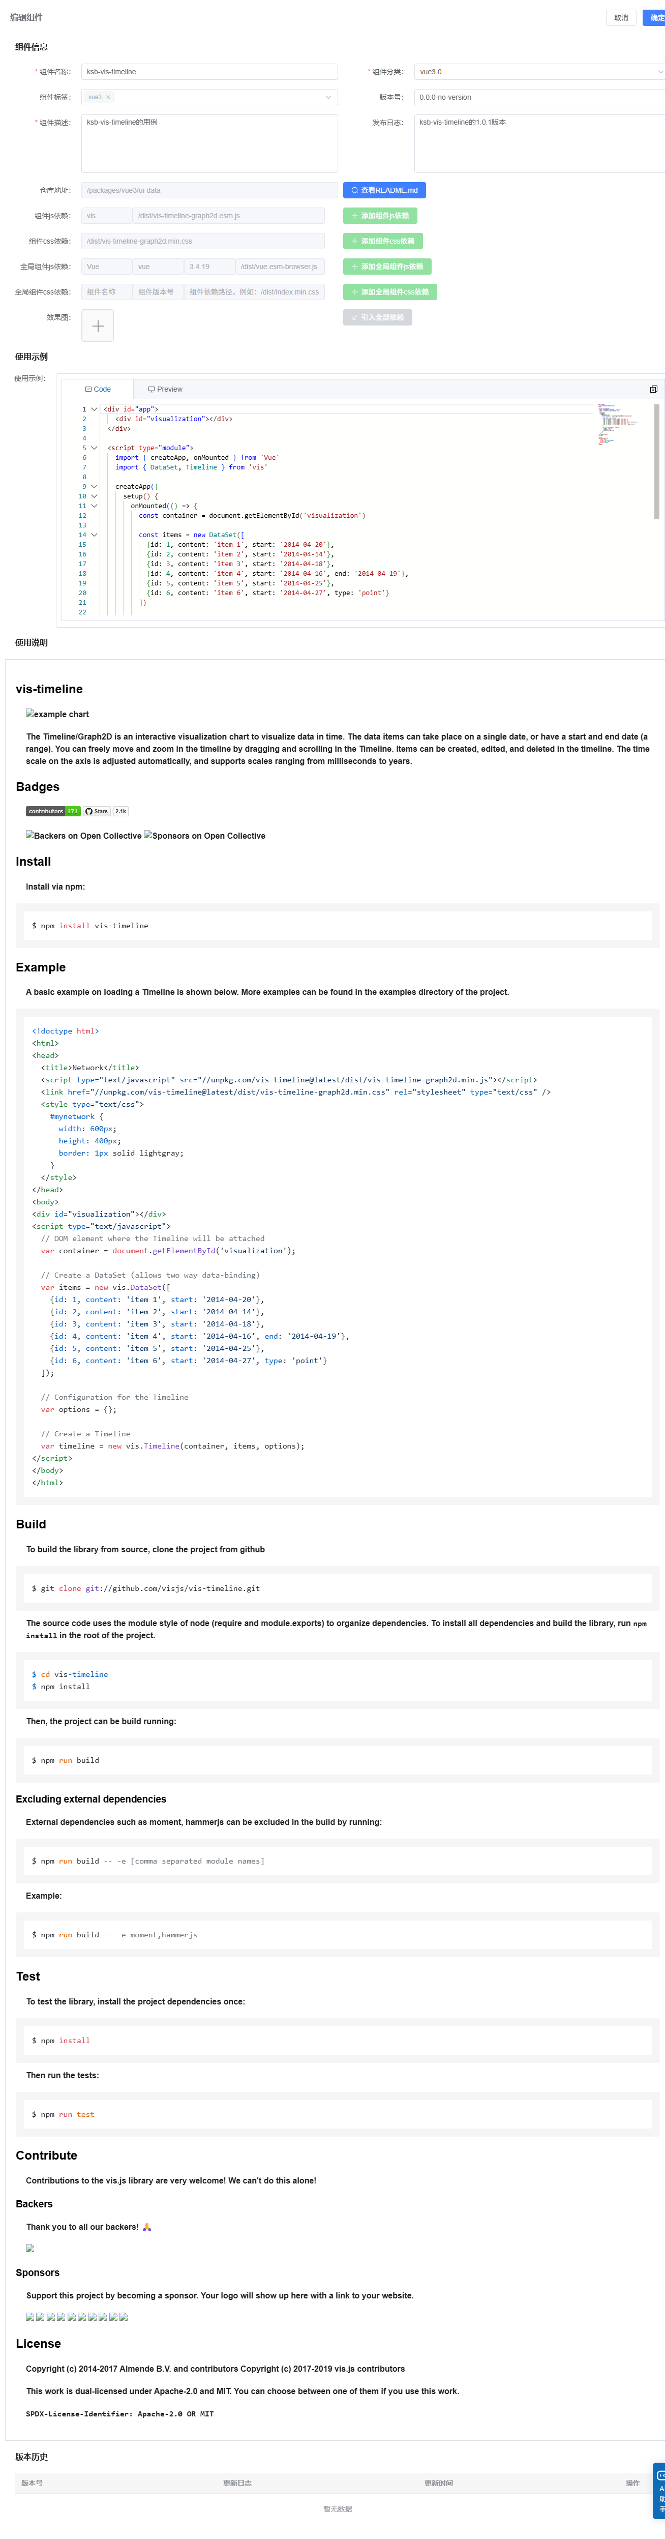Screen dimensions: 665x2539
Task: Click the contributors 171 badge
Action: 53,812
